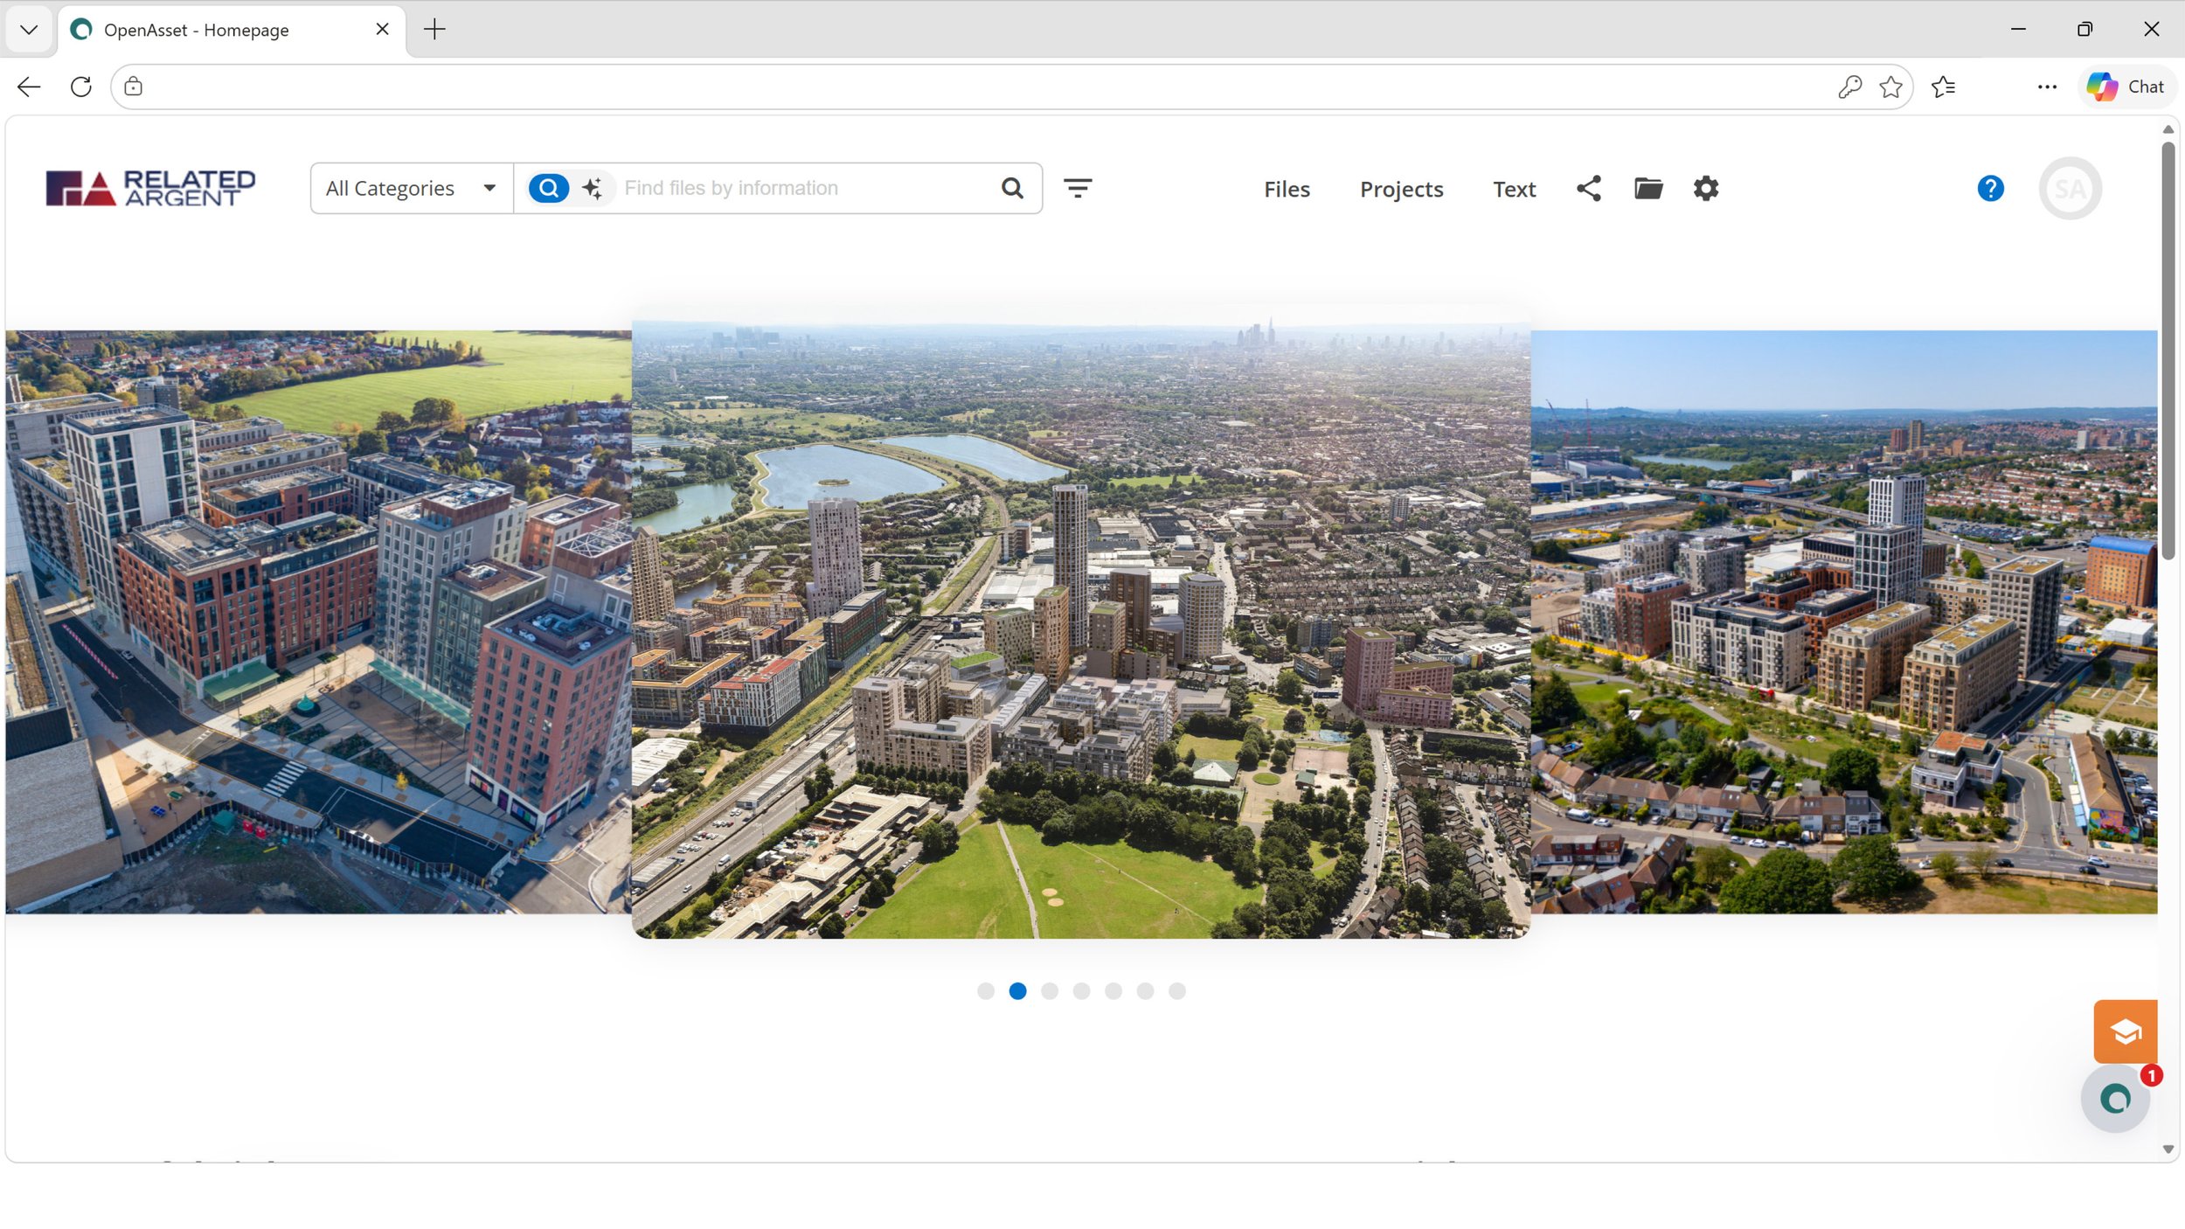
Task: Open the Projects menu
Action: [x=1401, y=189]
